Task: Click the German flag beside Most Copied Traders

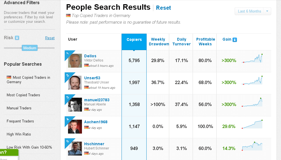Action: (9, 77)
